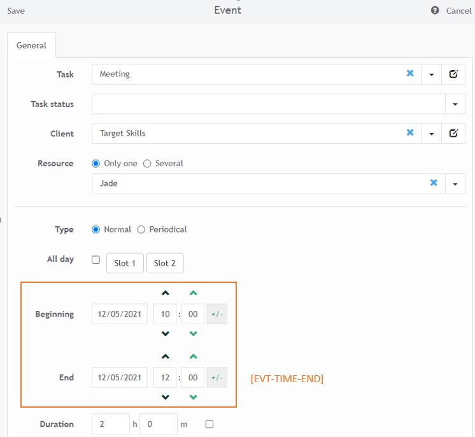Clear the Meeting task with blue X
Image resolution: width=475 pixels, height=437 pixels.
point(410,74)
